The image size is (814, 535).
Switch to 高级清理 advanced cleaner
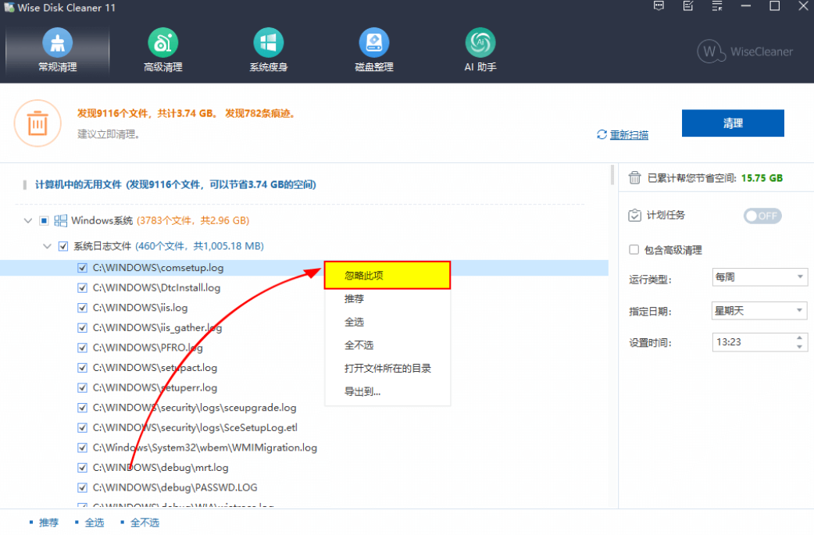tap(163, 50)
